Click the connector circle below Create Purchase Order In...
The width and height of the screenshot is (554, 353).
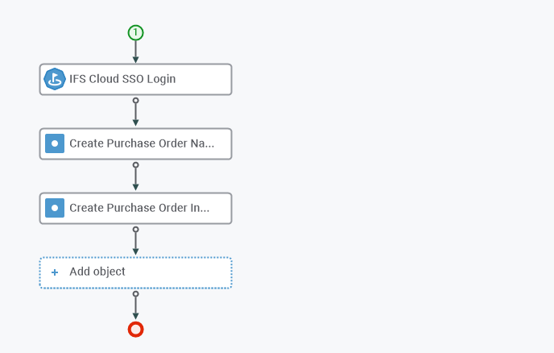pos(135,229)
